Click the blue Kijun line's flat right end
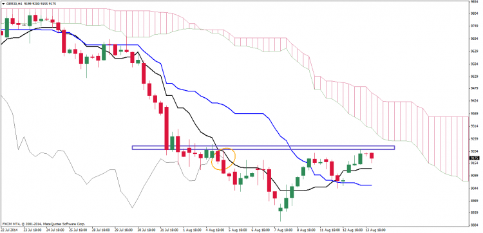 pos(365,185)
